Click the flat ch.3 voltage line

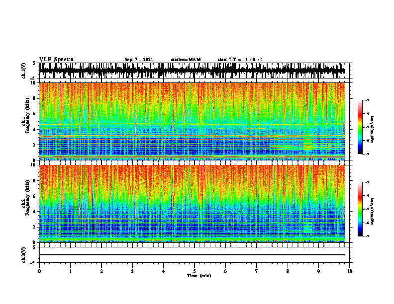pyautogui.click(x=192, y=255)
